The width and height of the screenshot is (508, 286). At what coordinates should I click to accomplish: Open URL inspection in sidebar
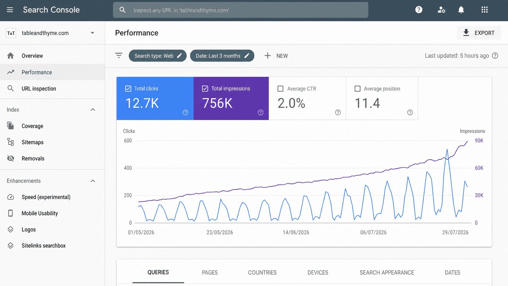[x=52, y=88]
